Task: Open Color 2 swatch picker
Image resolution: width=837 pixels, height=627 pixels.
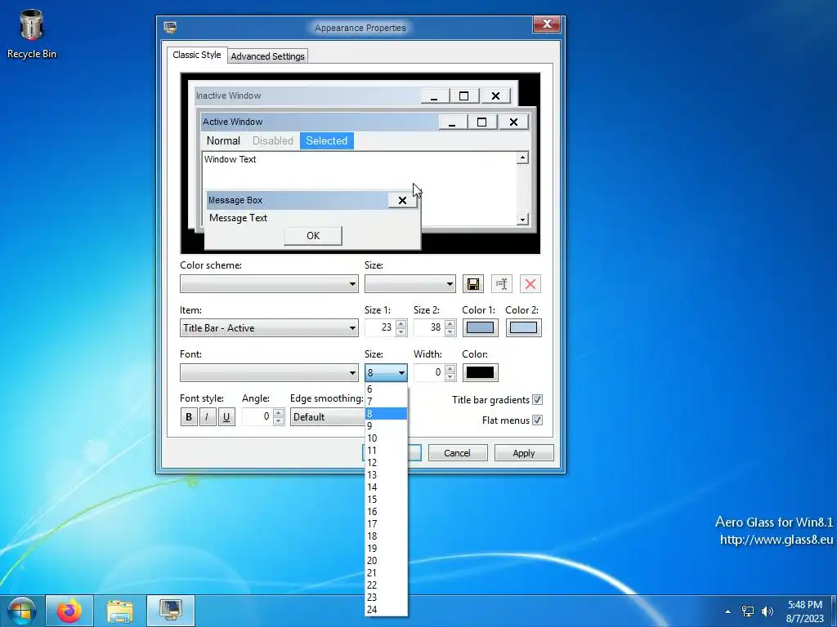Action: pos(523,328)
